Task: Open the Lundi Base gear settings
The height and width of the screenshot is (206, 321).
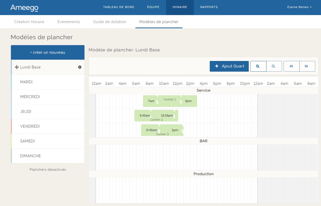Action: pyautogui.click(x=80, y=67)
